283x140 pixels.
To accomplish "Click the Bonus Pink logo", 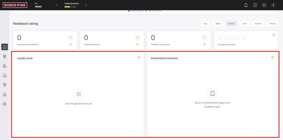I will 15,5.
